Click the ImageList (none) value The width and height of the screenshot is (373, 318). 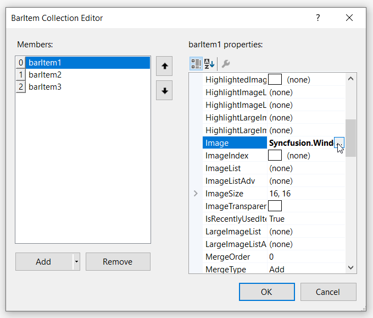click(x=281, y=168)
